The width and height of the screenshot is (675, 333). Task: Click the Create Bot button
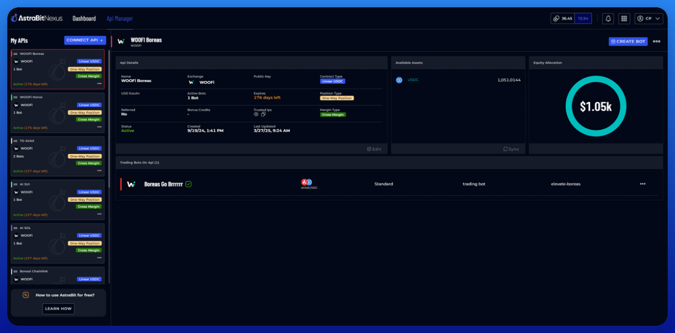[628, 42]
